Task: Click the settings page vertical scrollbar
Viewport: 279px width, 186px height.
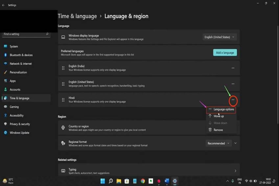Action: pyautogui.click(x=278, y=74)
